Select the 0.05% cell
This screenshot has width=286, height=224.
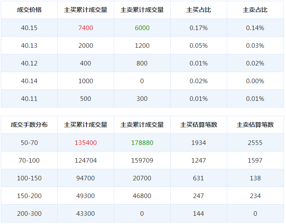coord(199,46)
